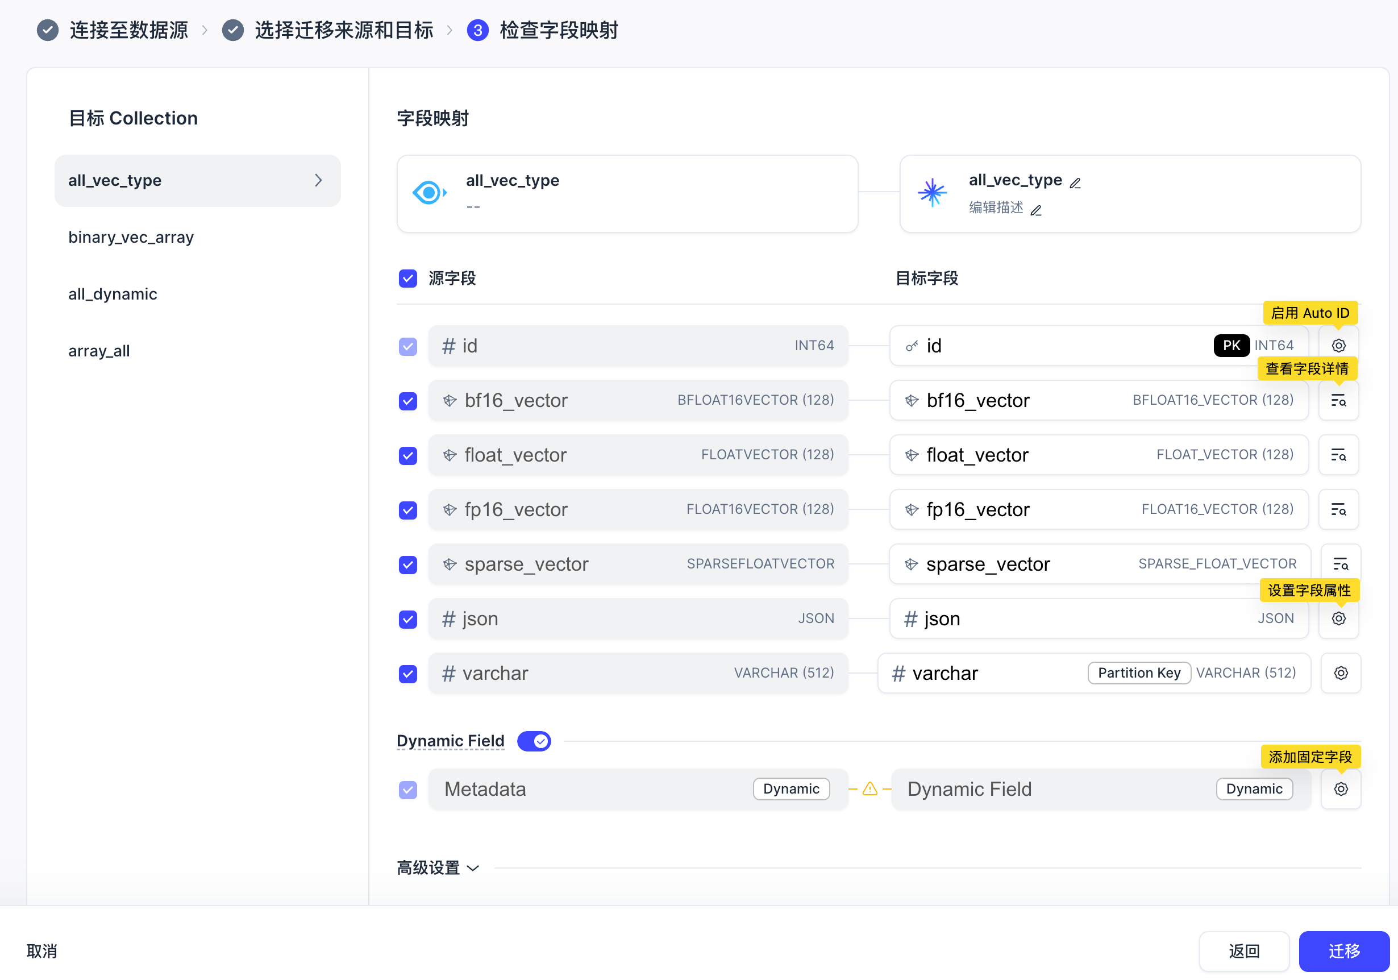View field details for fp16_vector
1398x980 pixels.
tap(1338, 509)
